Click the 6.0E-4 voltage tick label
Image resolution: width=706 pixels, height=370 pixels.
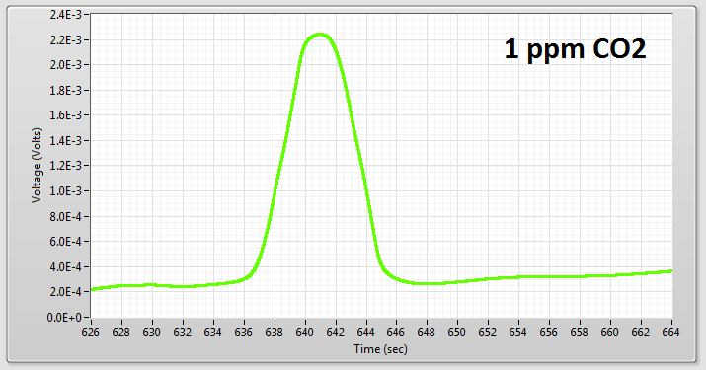66,242
